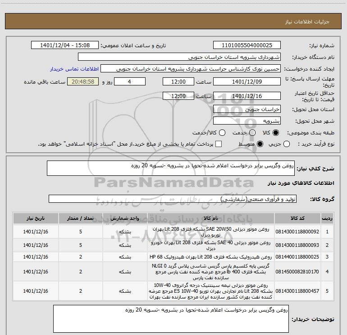Toggle the Islamic treasury documents payment checkbox

[219, 144]
